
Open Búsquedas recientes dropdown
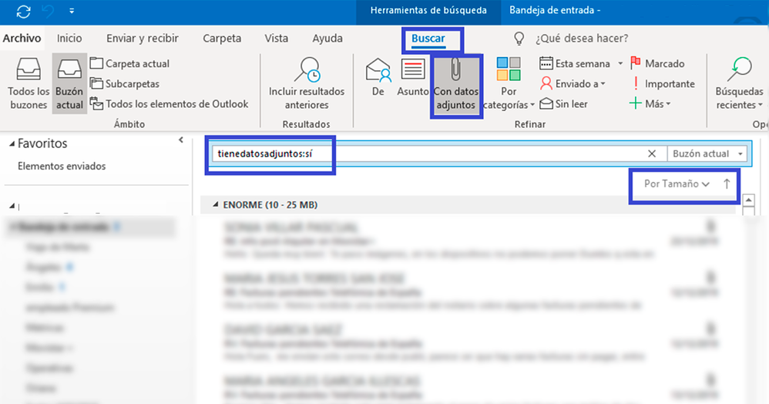(x=739, y=83)
